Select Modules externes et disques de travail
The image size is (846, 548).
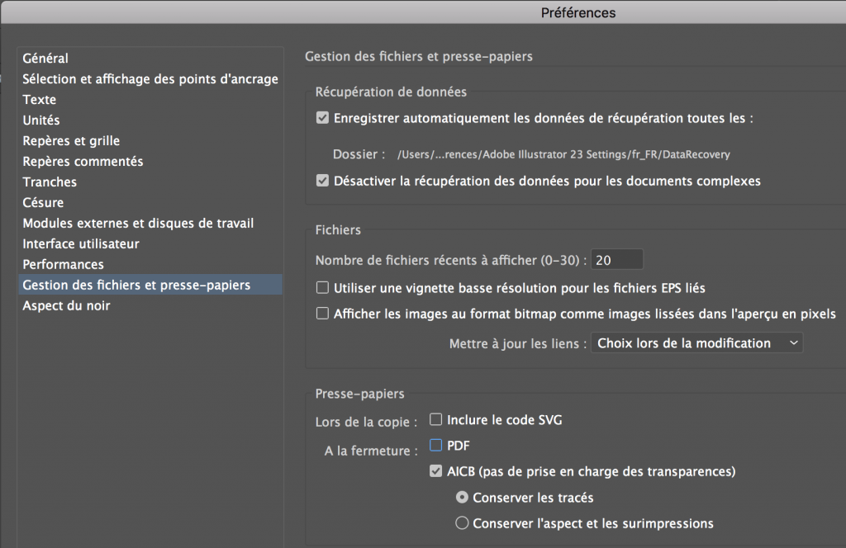(x=138, y=224)
